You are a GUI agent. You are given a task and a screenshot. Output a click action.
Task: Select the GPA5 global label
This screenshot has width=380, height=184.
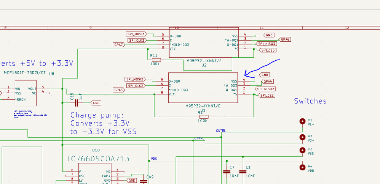click(x=119, y=90)
